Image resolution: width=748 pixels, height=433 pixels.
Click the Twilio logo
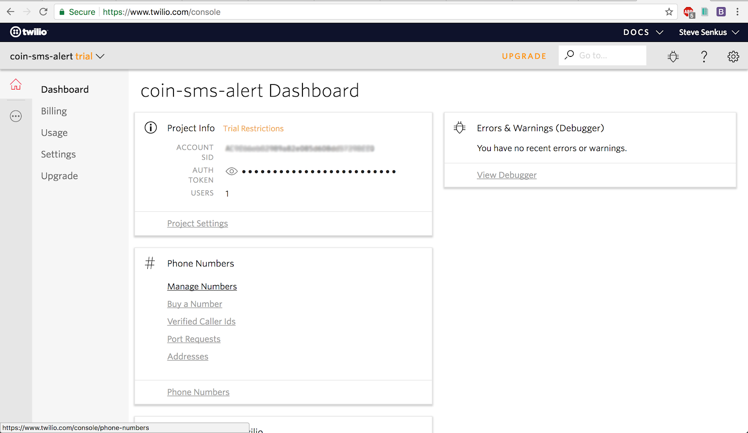pos(29,32)
